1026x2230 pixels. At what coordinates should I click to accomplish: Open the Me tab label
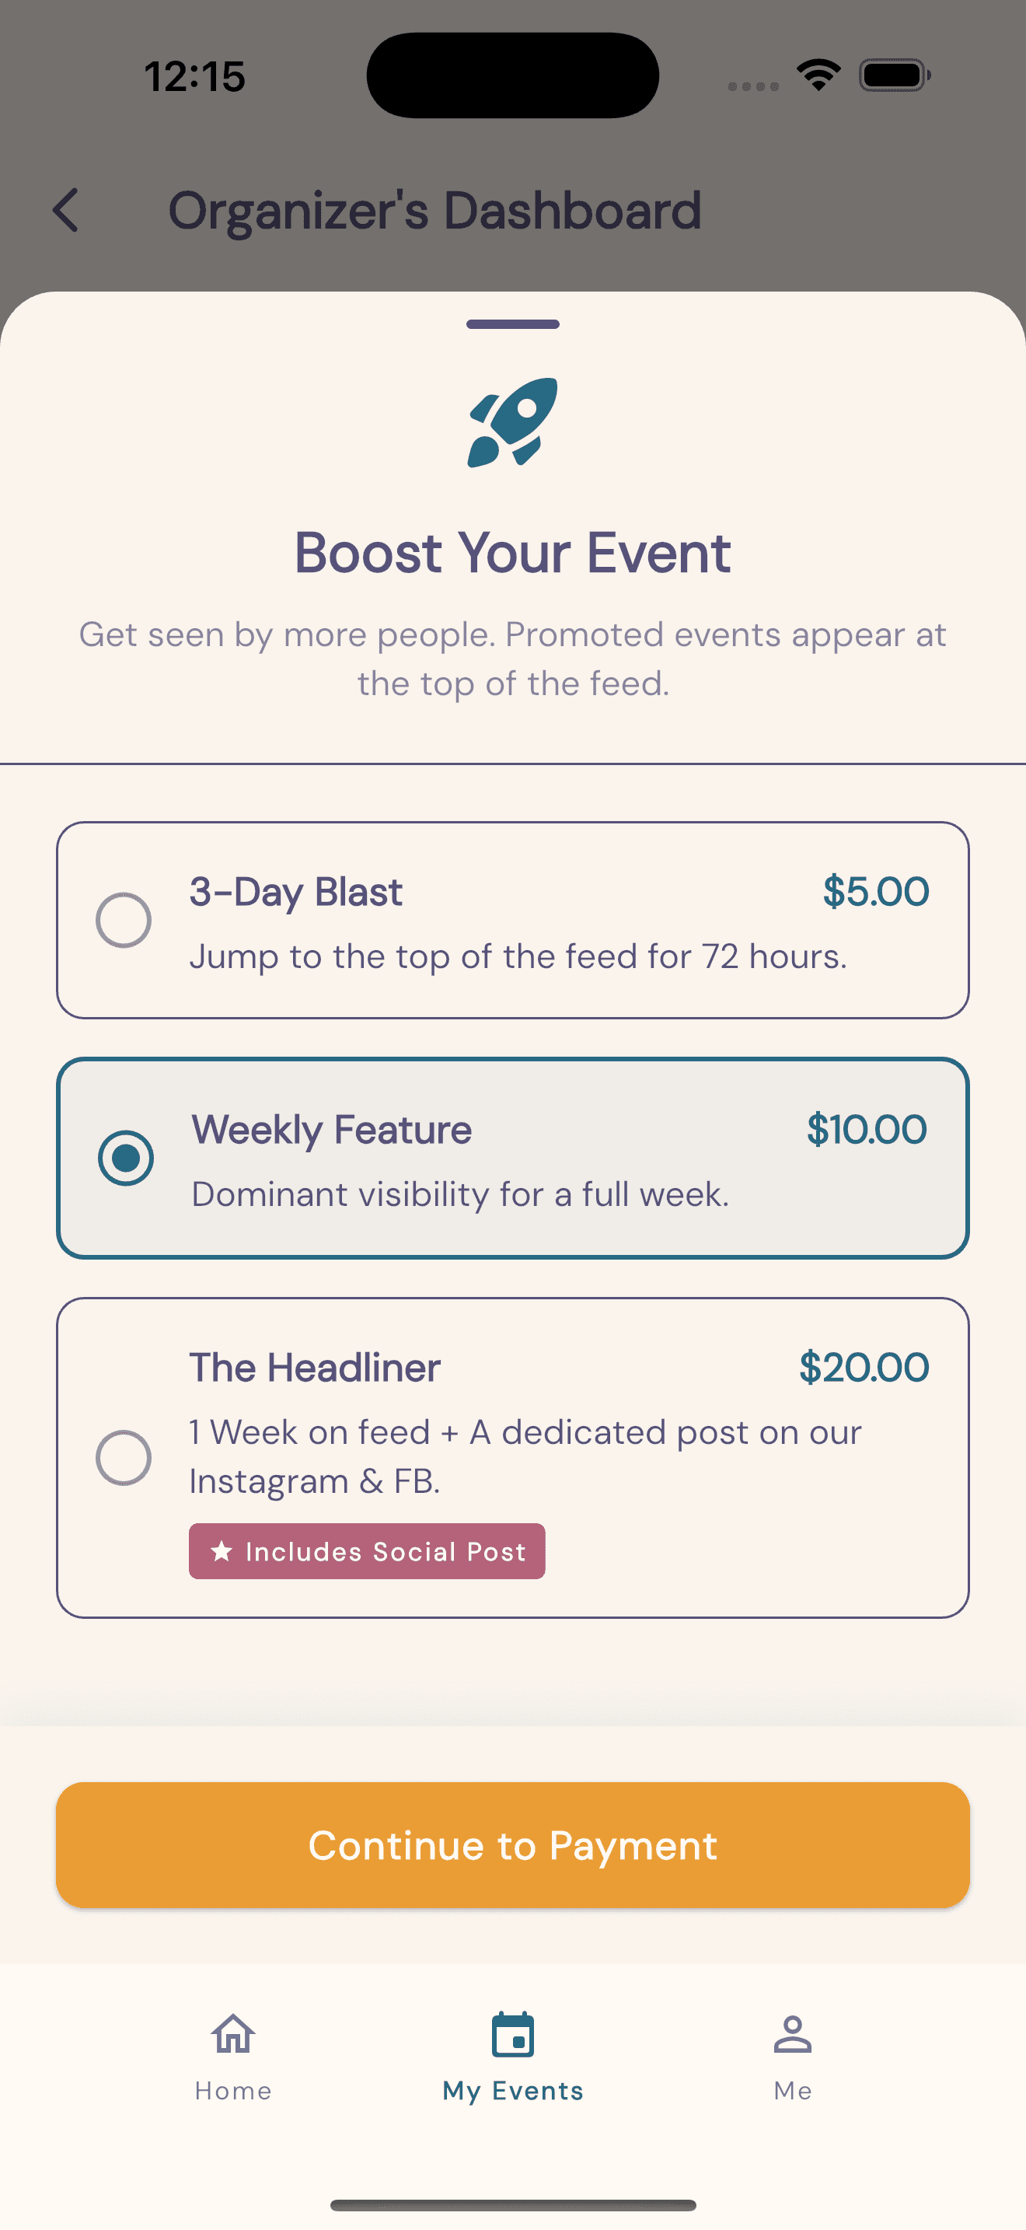(792, 2091)
